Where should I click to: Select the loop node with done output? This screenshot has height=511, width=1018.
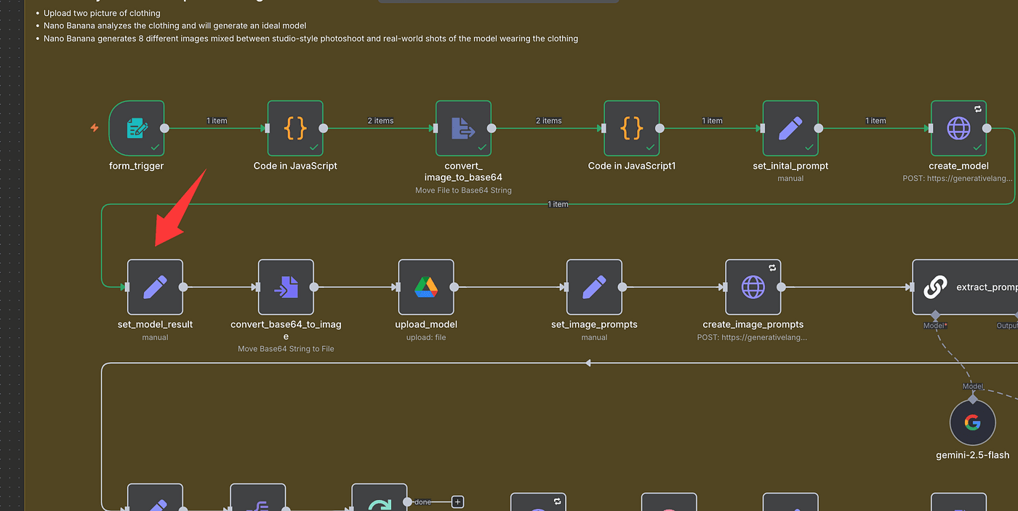[379, 502]
